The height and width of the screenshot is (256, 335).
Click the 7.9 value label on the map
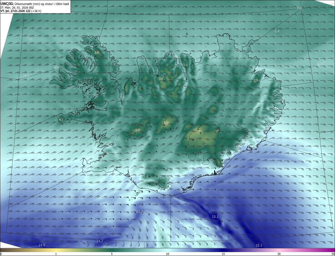pyautogui.click(x=30, y=39)
